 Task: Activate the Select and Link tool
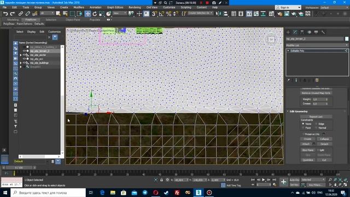click(x=21, y=14)
